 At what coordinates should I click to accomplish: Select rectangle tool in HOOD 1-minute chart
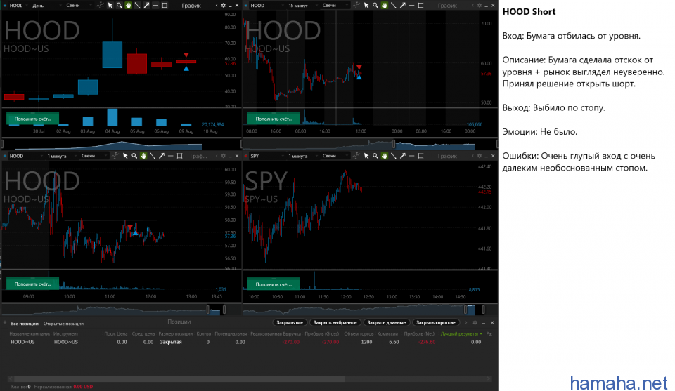tap(179, 156)
